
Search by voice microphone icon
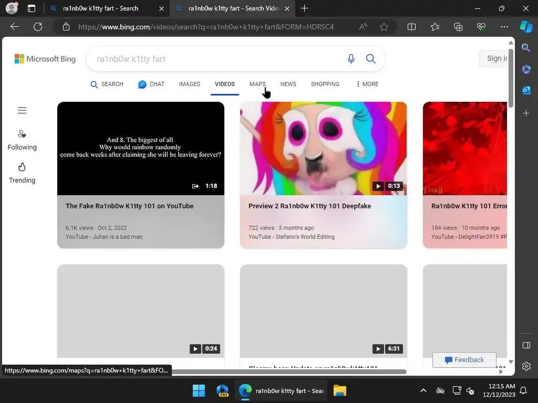pyautogui.click(x=351, y=59)
